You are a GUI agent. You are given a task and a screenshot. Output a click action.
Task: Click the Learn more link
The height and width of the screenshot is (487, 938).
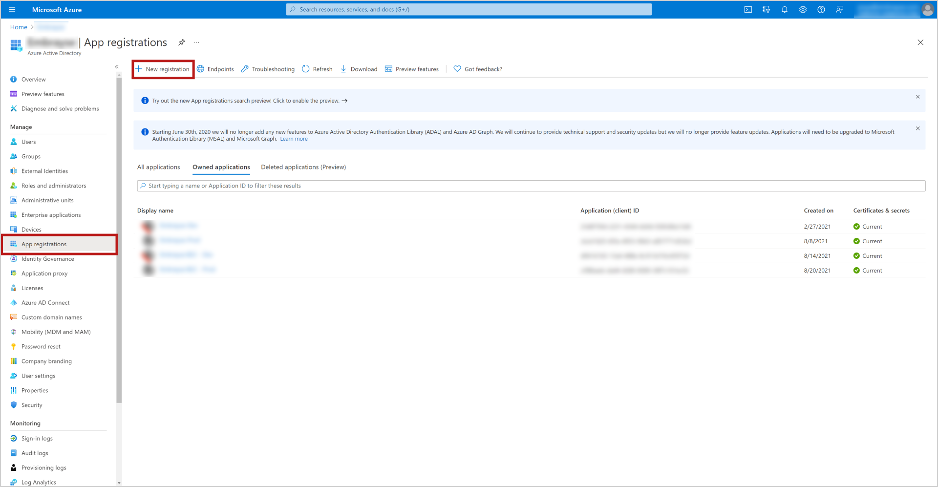tap(294, 139)
